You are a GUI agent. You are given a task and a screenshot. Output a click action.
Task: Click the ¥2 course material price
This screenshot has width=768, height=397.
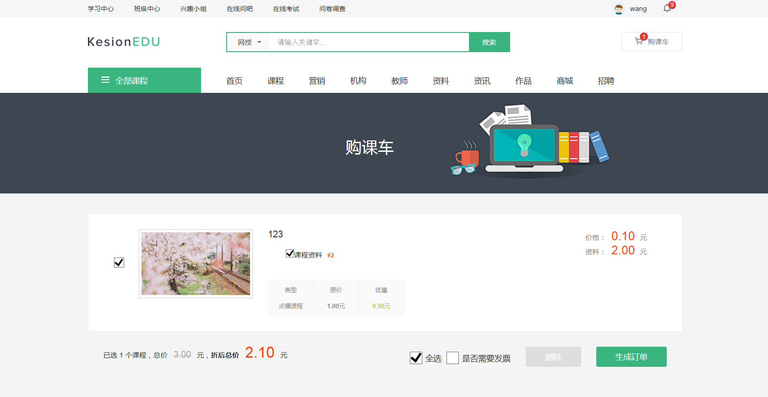point(331,255)
